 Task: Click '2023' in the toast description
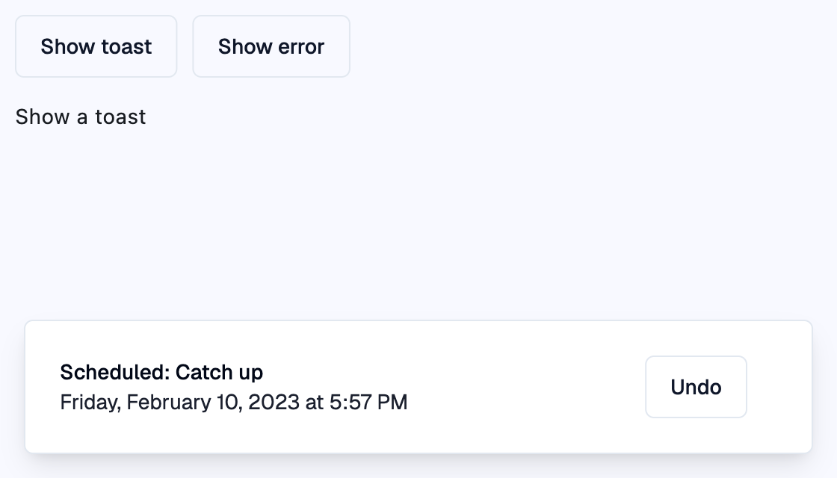[x=274, y=403]
